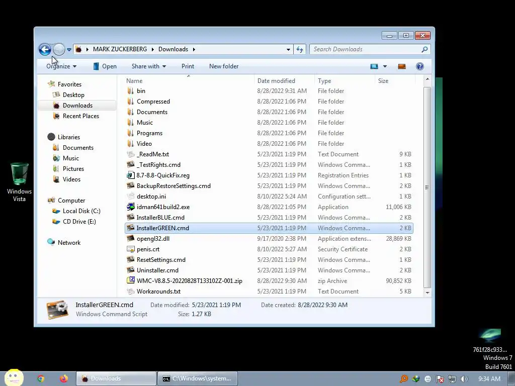Go back with the blue Back arrow
The height and width of the screenshot is (386, 515).
[x=45, y=50]
